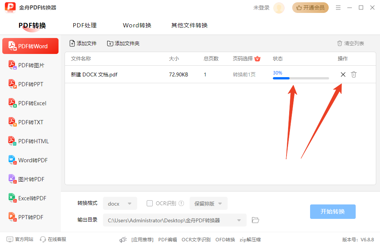Switch to the Word转换 tab
Screen dimensions: 380x247
click(137, 25)
